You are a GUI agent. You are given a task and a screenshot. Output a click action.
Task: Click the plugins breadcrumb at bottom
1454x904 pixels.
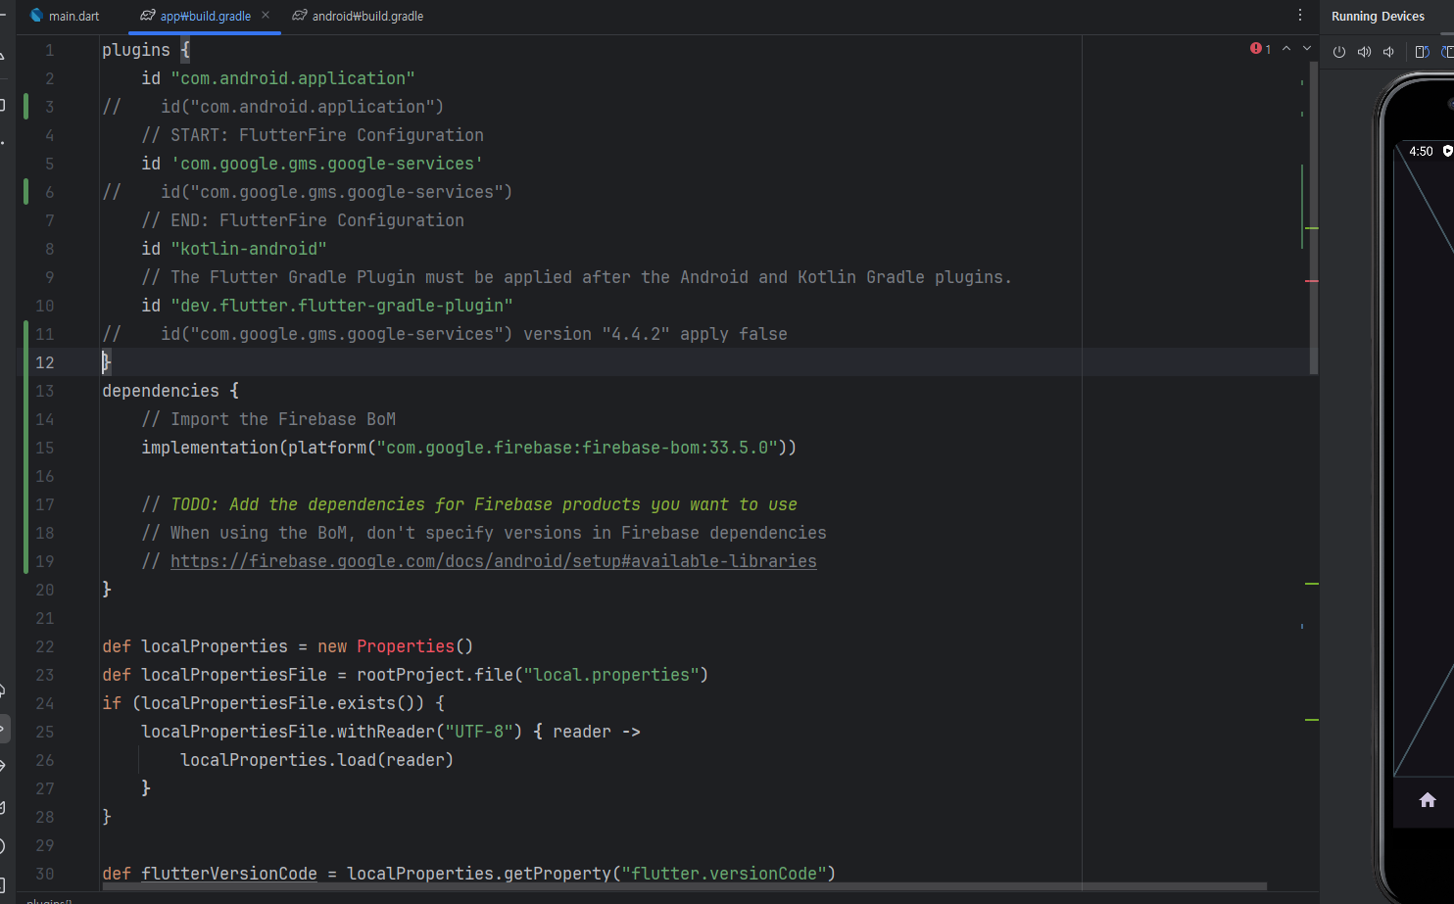[49, 901]
